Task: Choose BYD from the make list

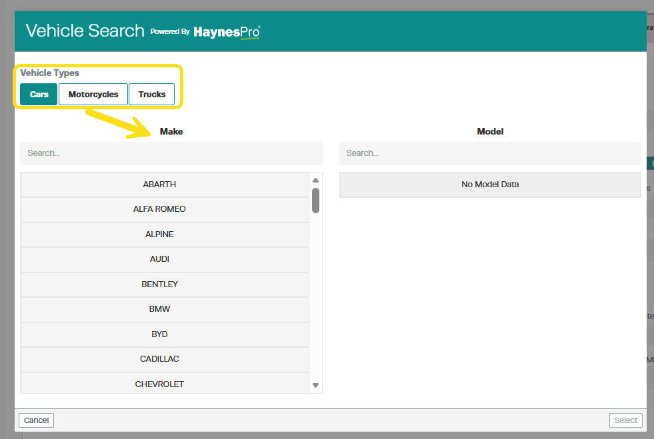Action: (x=165, y=334)
